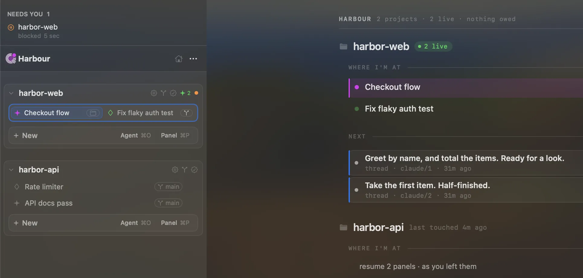Viewport: 583px width, 278px height.
Task: Collapse the harbor-web project group
Action: [11, 93]
